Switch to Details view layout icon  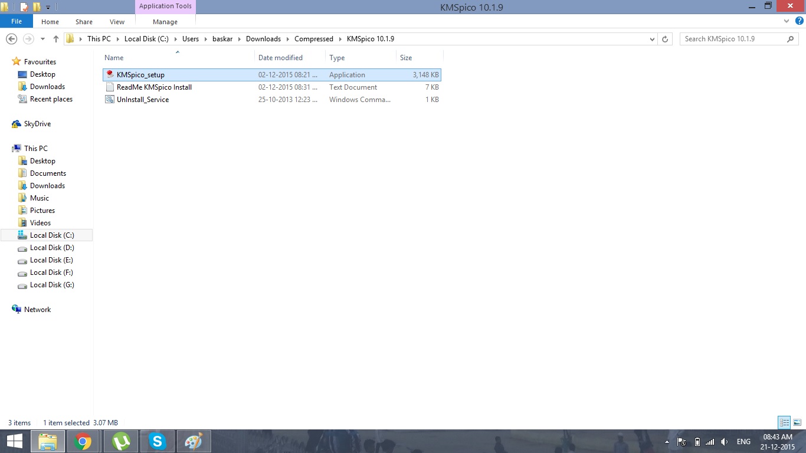[784, 422]
